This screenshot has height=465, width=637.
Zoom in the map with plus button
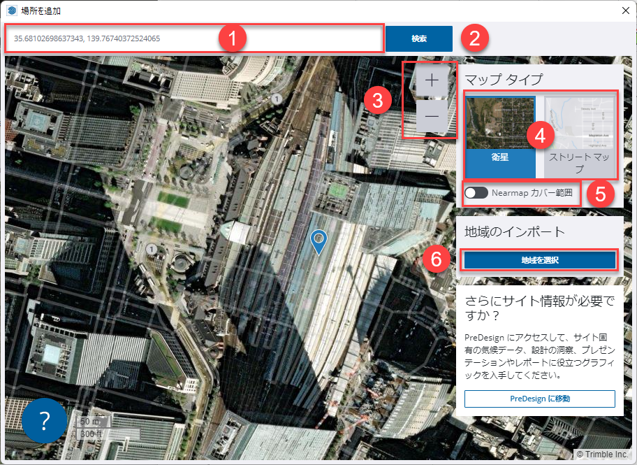[432, 80]
